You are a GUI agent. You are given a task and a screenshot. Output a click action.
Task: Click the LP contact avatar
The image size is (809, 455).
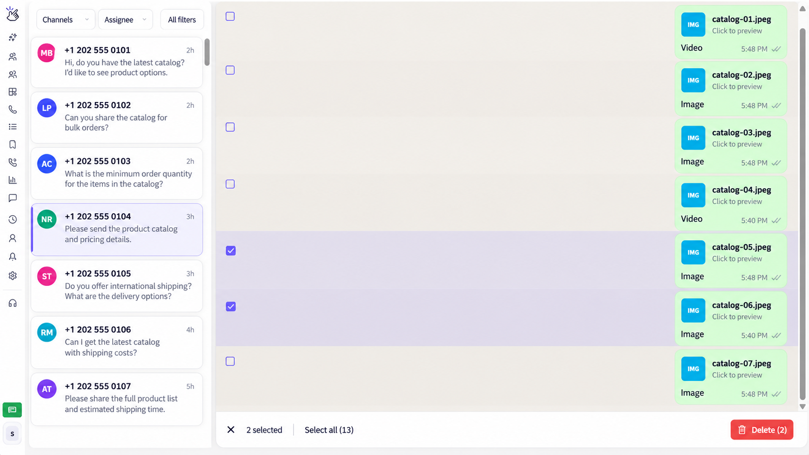(47, 108)
